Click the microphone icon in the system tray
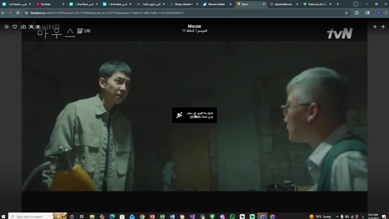 tap(342, 217)
